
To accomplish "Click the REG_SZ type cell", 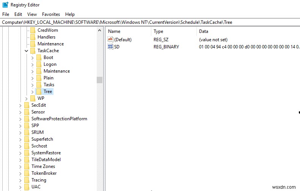I will coord(161,40).
